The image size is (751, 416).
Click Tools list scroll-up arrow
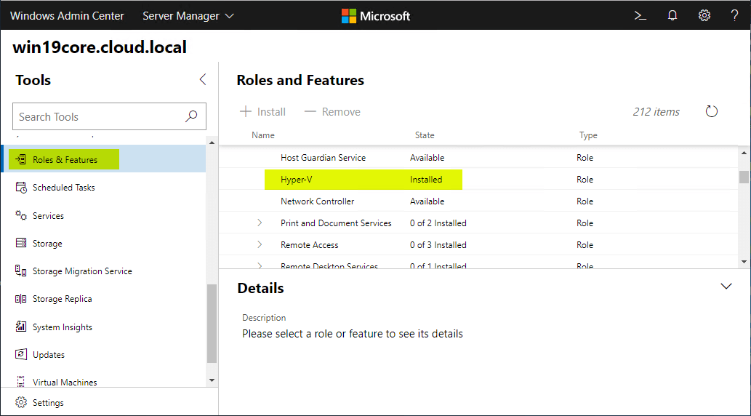click(x=212, y=143)
